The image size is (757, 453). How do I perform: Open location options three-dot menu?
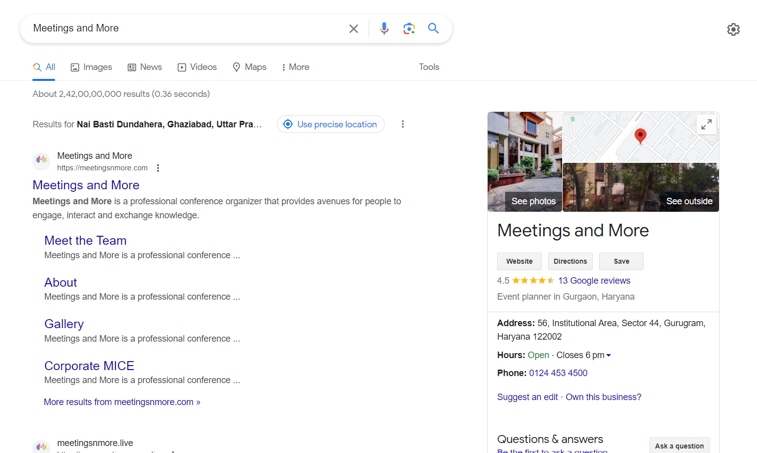click(x=402, y=124)
